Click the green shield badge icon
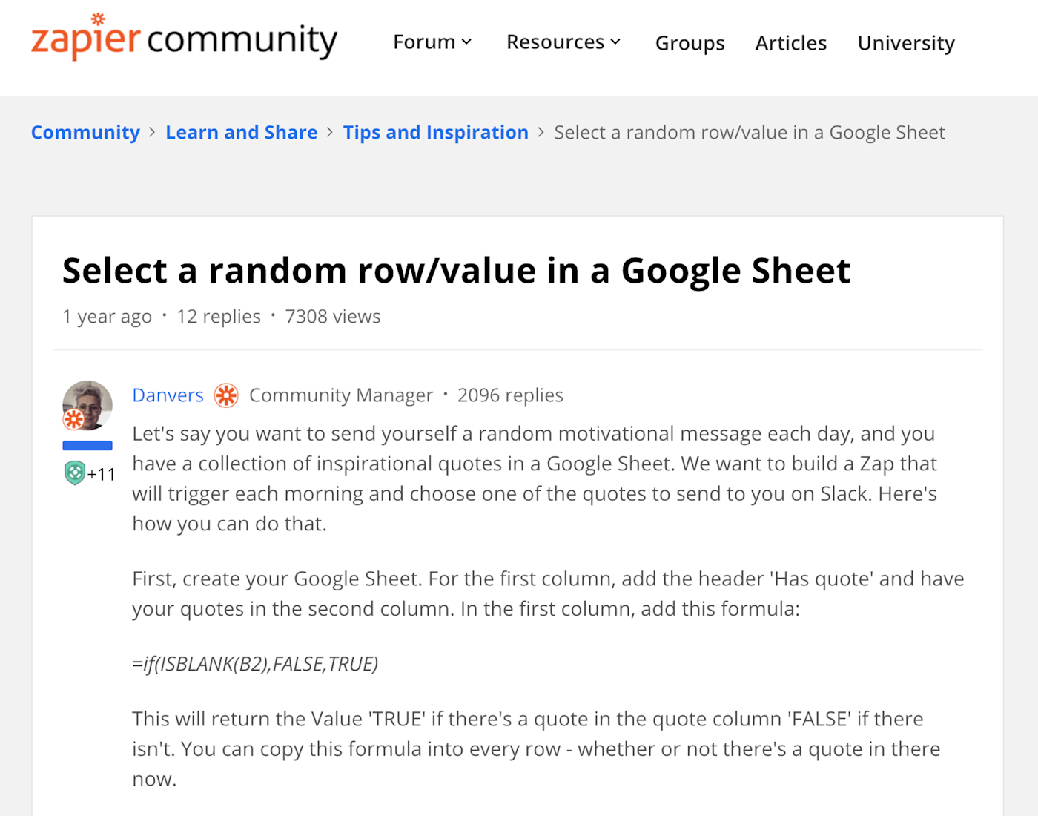The image size is (1038, 816). pos(74,473)
